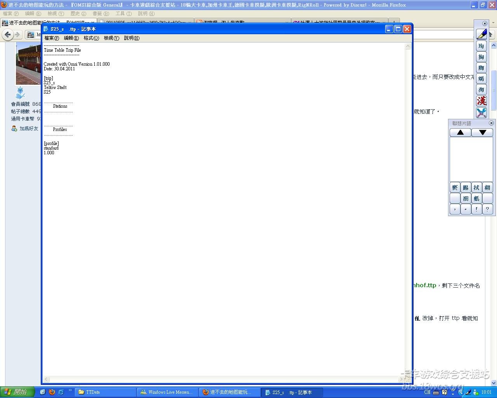The image size is (497, 398).
Task: Click the 'standard' profile name line
Action: [x=51, y=148]
